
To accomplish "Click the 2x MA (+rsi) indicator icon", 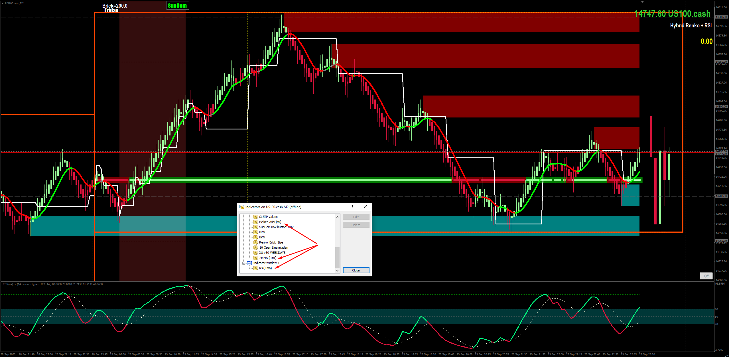I will [x=255, y=258].
